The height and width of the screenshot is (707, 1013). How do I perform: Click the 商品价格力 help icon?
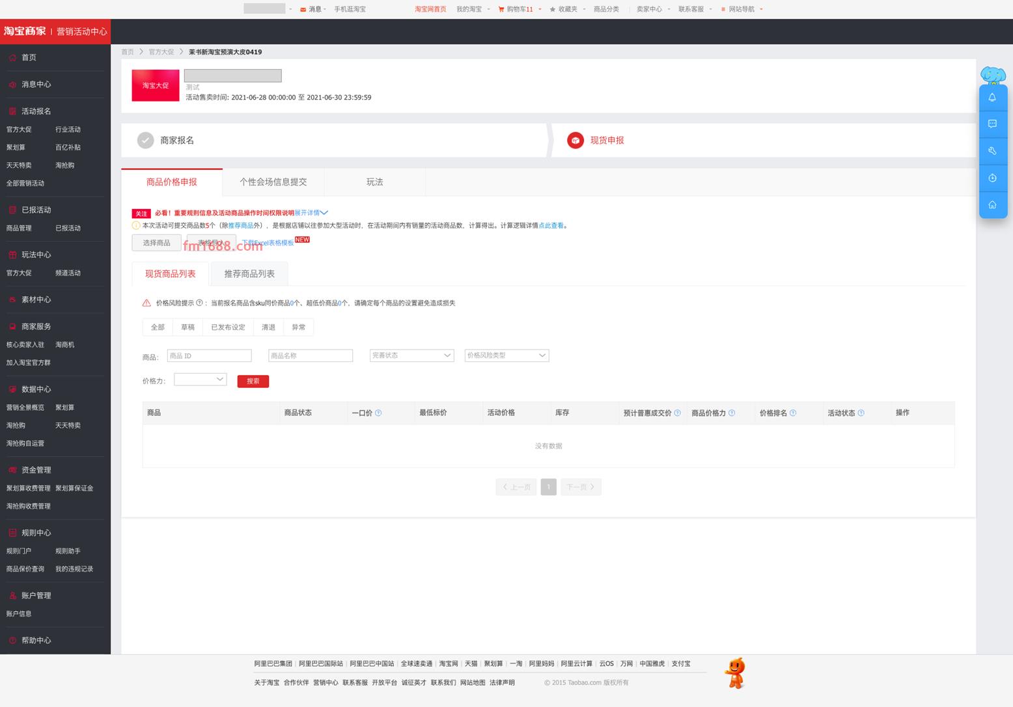(x=732, y=413)
